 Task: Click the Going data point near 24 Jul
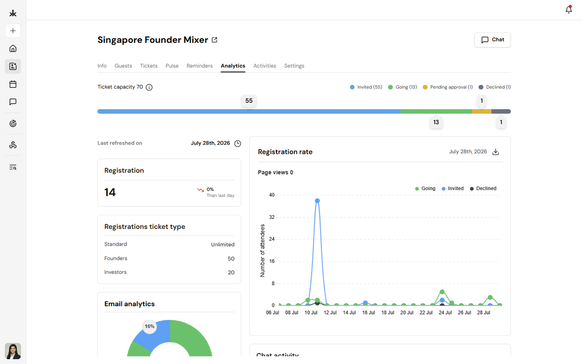click(442, 292)
